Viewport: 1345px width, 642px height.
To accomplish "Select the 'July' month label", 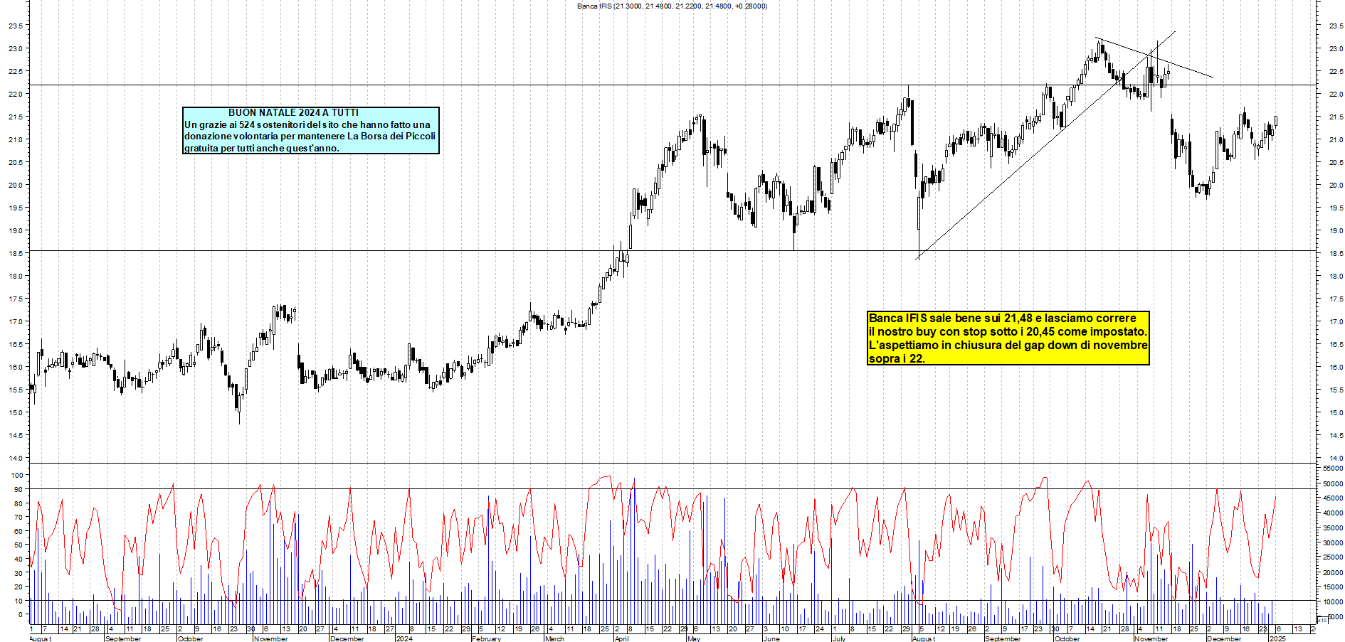I will (839, 638).
